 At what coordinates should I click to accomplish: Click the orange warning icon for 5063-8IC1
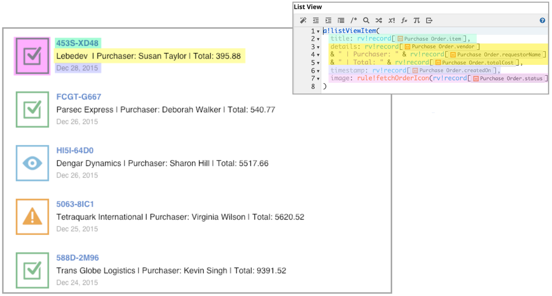pos(32,217)
